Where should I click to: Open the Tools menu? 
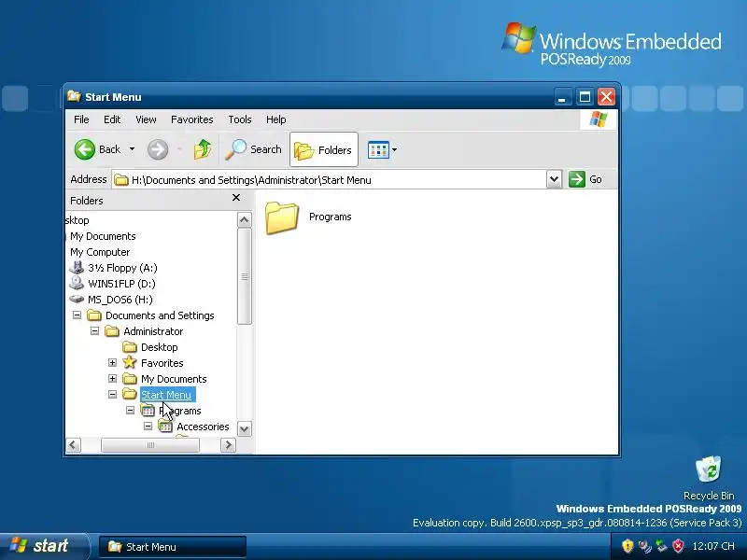(240, 119)
